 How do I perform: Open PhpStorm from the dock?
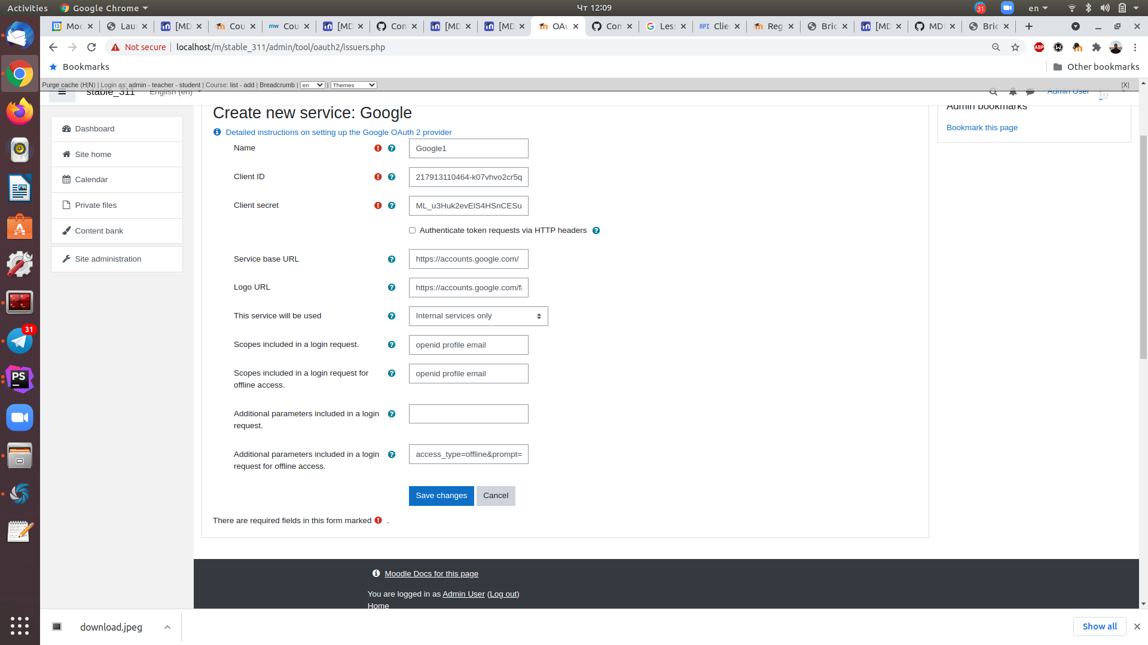click(20, 379)
